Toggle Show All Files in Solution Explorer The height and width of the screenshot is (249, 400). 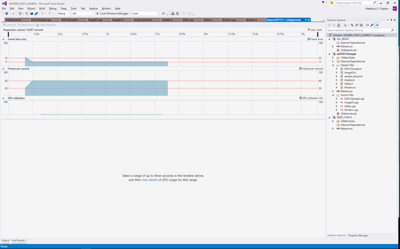click(361, 25)
